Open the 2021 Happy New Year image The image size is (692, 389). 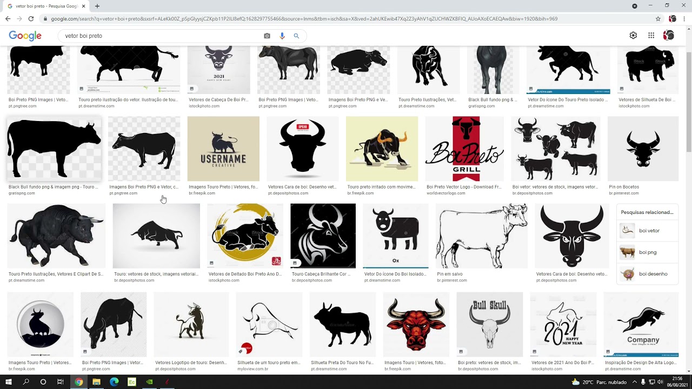[x=563, y=325]
